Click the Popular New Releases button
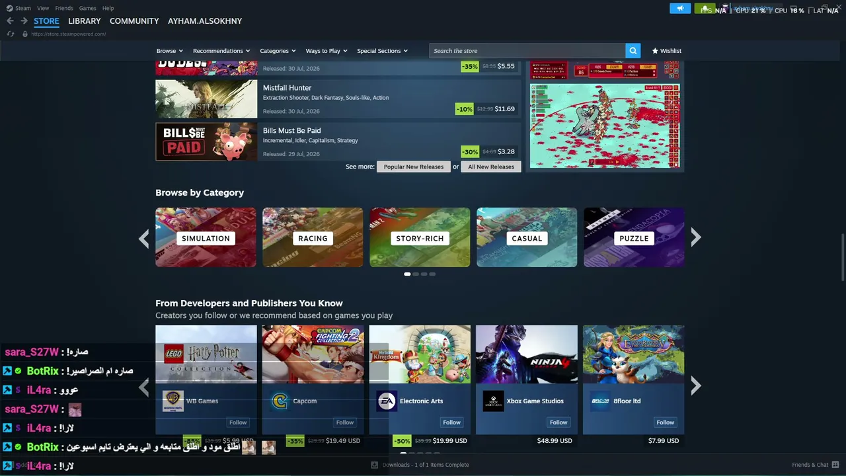Viewport: 846px width, 476px height. (414, 167)
